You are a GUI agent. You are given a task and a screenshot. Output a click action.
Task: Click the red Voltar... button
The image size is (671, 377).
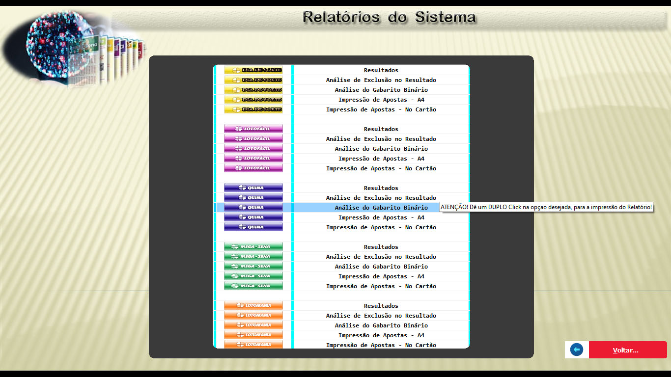[x=628, y=350]
